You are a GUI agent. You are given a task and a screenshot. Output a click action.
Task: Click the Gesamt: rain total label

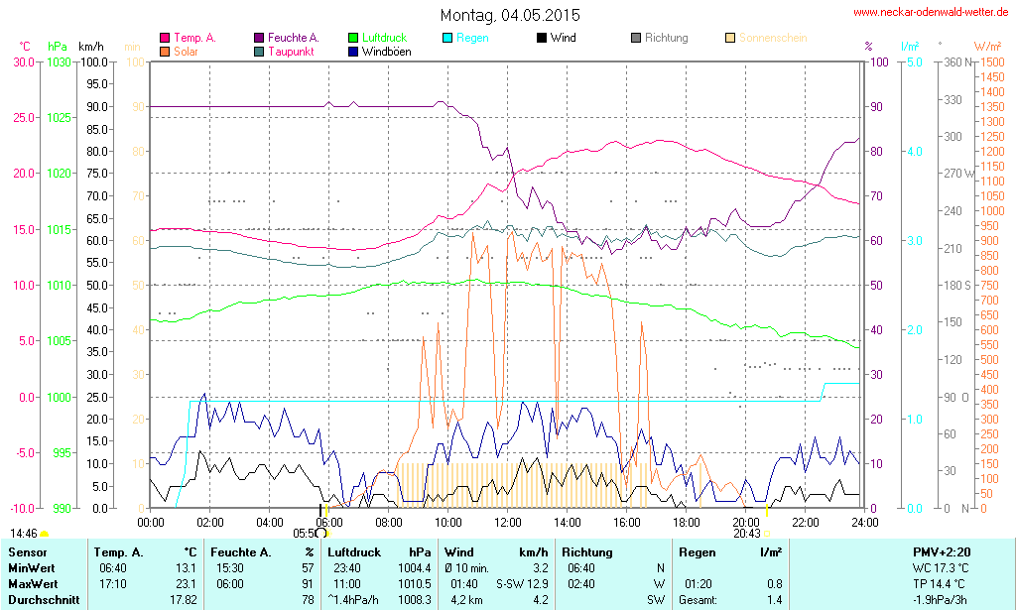(698, 599)
